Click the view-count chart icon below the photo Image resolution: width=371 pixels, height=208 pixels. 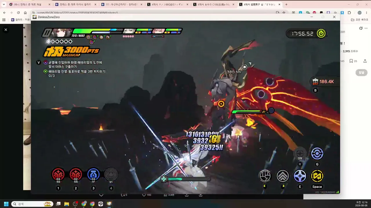[166, 195]
